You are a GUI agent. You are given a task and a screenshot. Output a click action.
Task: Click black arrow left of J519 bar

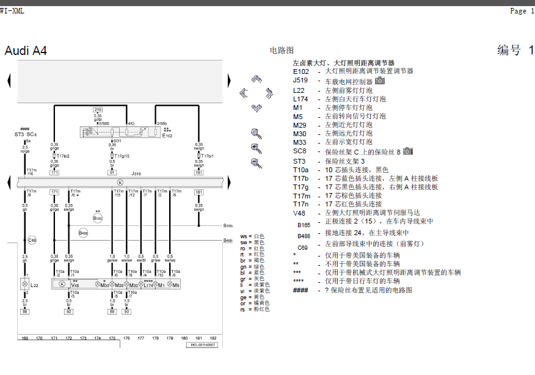pos(9,182)
